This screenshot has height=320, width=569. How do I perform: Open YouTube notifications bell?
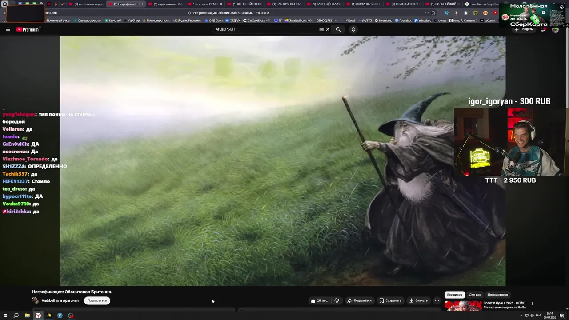click(543, 29)
